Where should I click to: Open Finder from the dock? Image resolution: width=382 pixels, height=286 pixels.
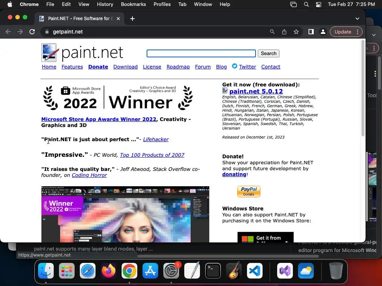pyautogui.click(x=46, y=271)
